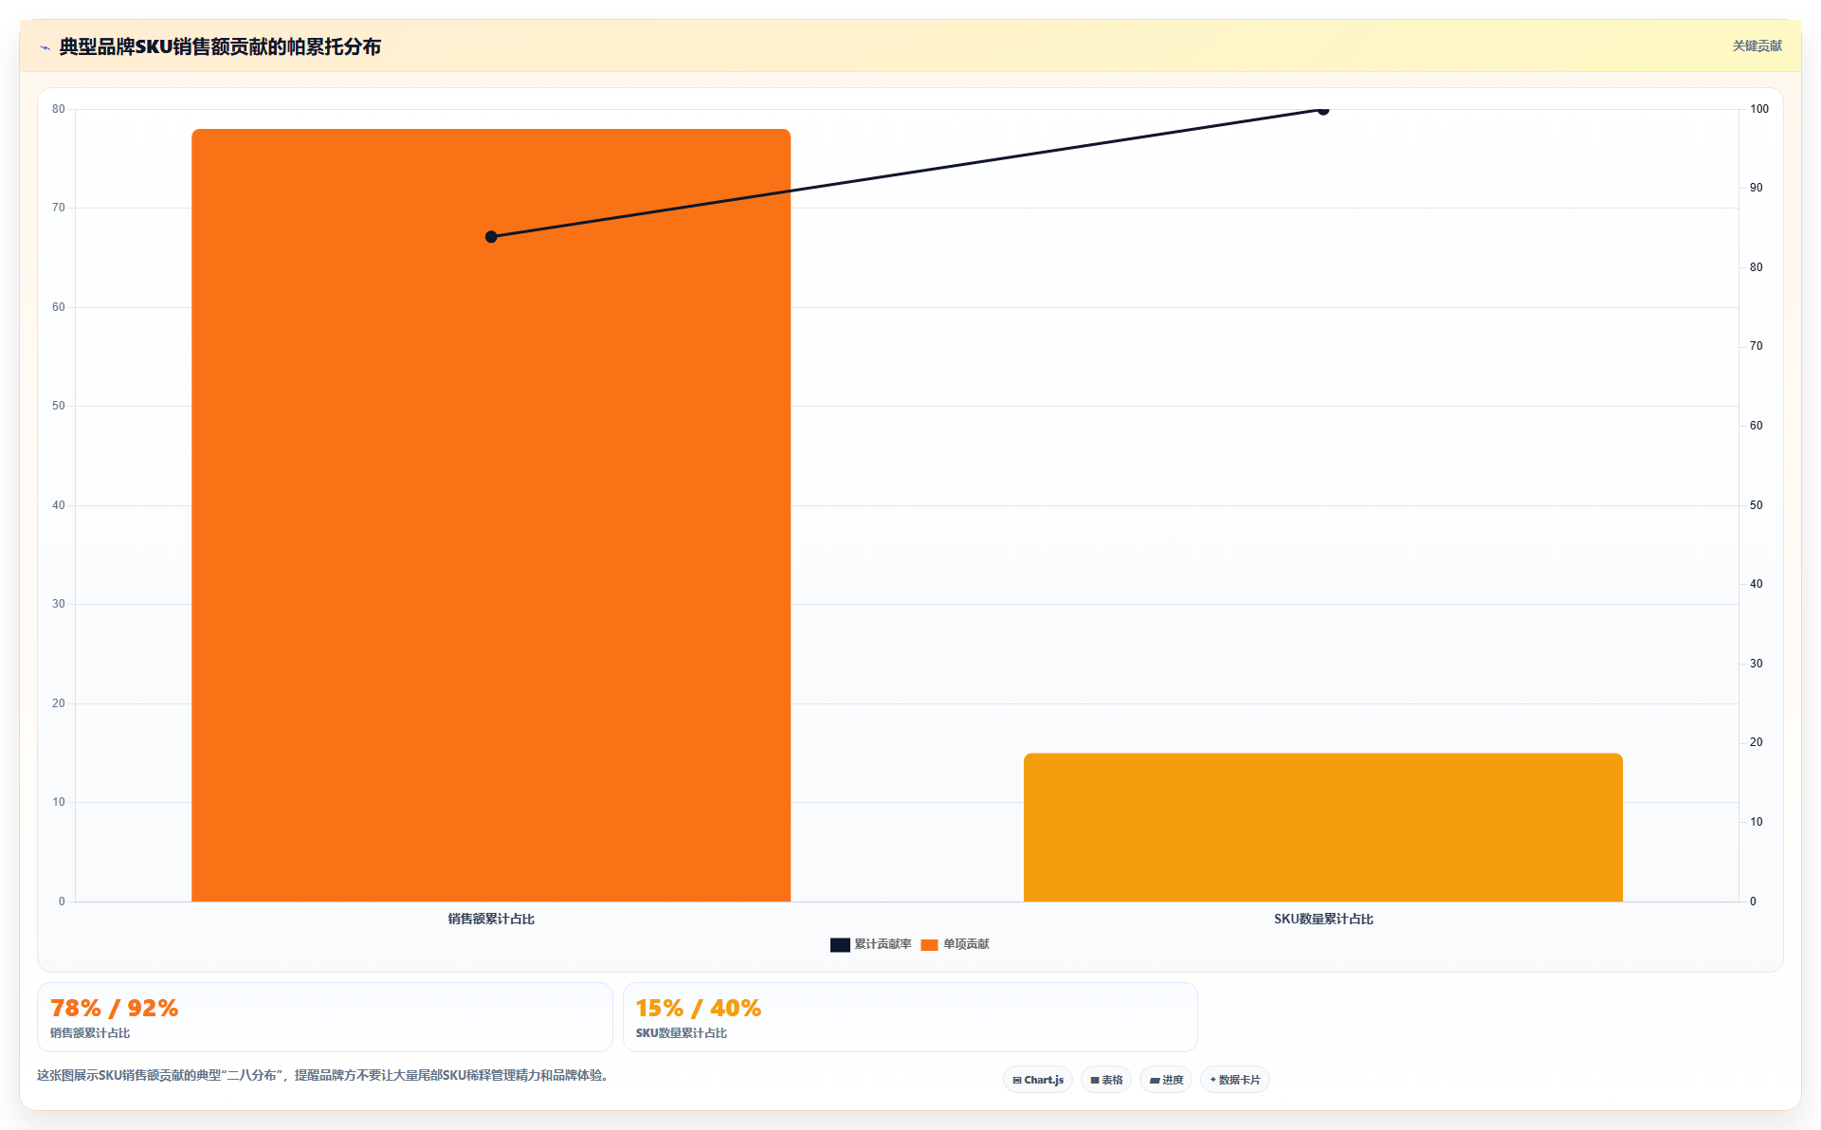
Task: Click the chart icon beside the title
Action: coord(45,47)
